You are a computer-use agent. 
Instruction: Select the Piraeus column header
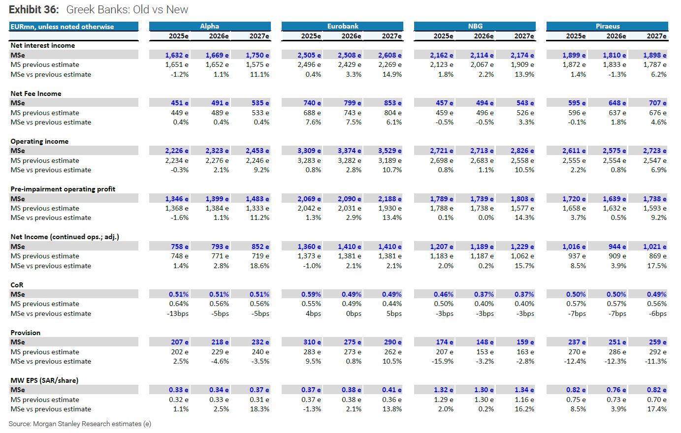(x=607, y=26)
